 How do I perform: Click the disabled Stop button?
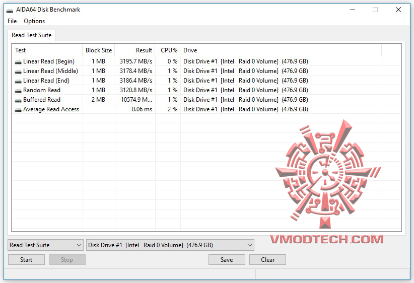click(x=67, y=260)
